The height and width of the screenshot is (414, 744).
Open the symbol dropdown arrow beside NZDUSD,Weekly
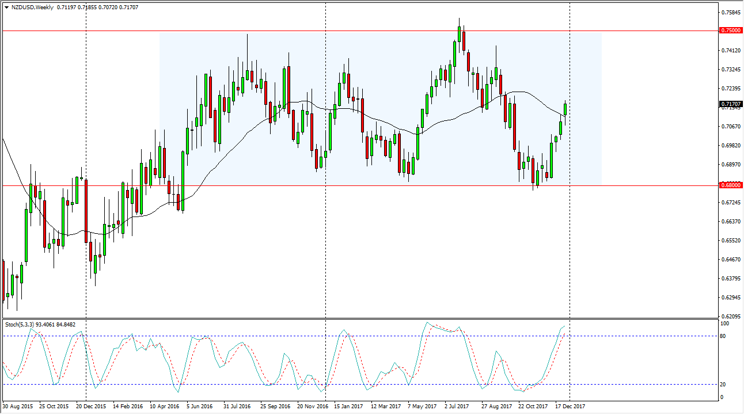click(x=6, y=9)
